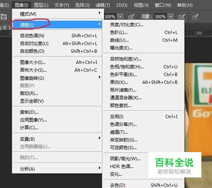This screenshot has height=188, width=212.
Task: Open 渐变映射(G) gradient map
Action: (143, 140)
